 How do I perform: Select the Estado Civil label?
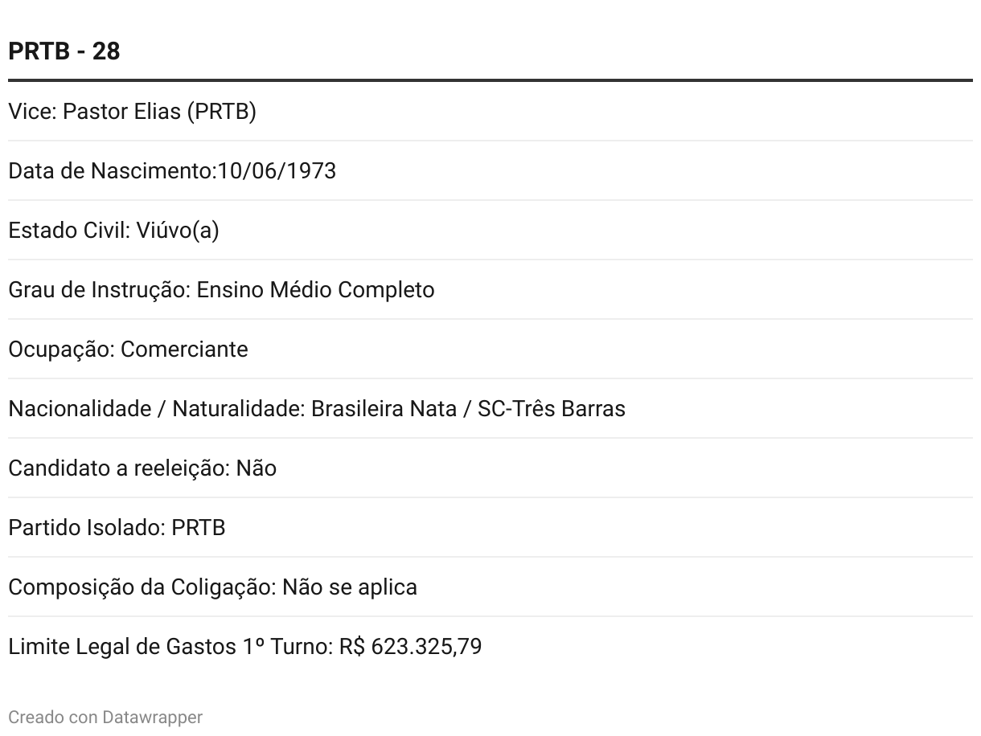pos(69,231)
